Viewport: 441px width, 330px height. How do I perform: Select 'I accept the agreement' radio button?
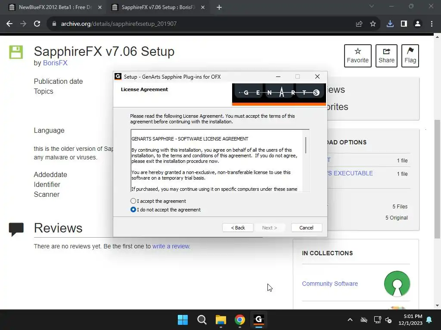coord(134,201)
